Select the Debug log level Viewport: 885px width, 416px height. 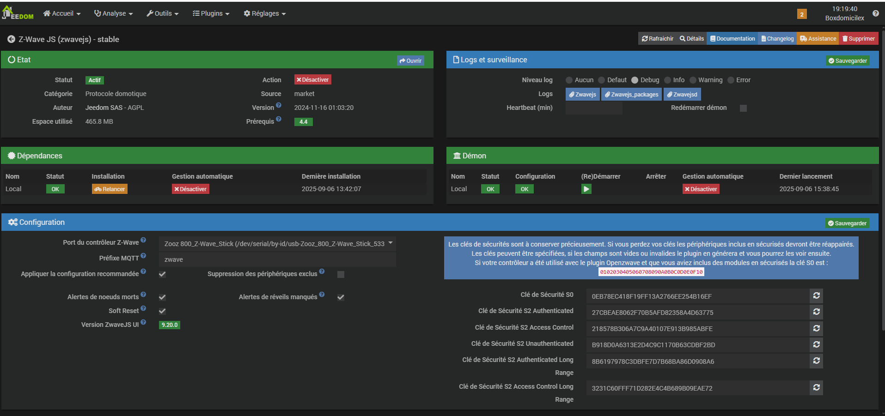(635, 80)
